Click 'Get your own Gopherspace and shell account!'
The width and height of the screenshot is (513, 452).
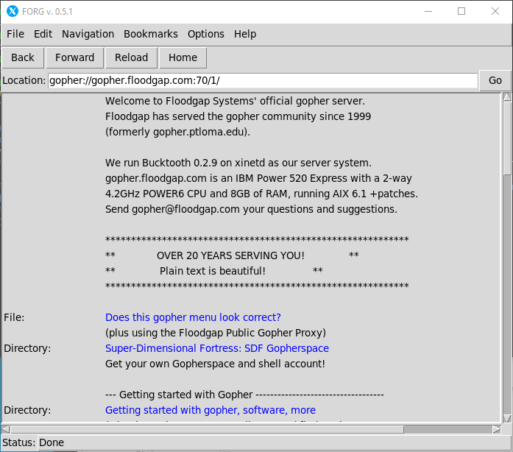[x=215, y=364]
